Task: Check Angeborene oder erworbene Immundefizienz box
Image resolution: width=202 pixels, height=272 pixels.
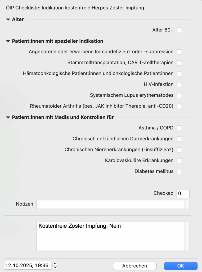Action: click(179, 52)
